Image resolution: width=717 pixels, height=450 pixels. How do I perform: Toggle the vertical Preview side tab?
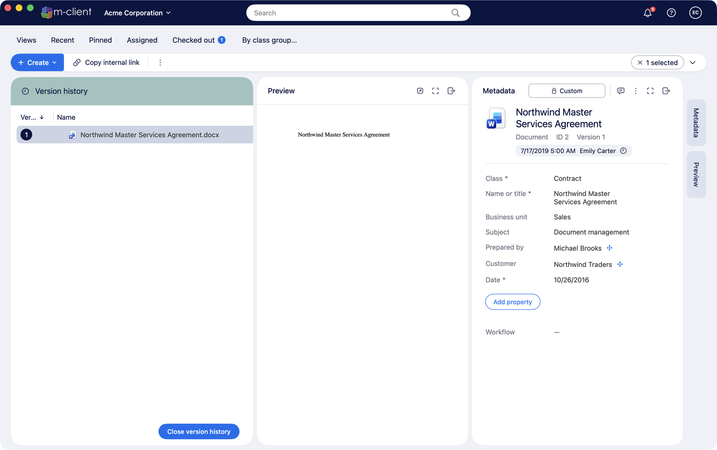696,175
